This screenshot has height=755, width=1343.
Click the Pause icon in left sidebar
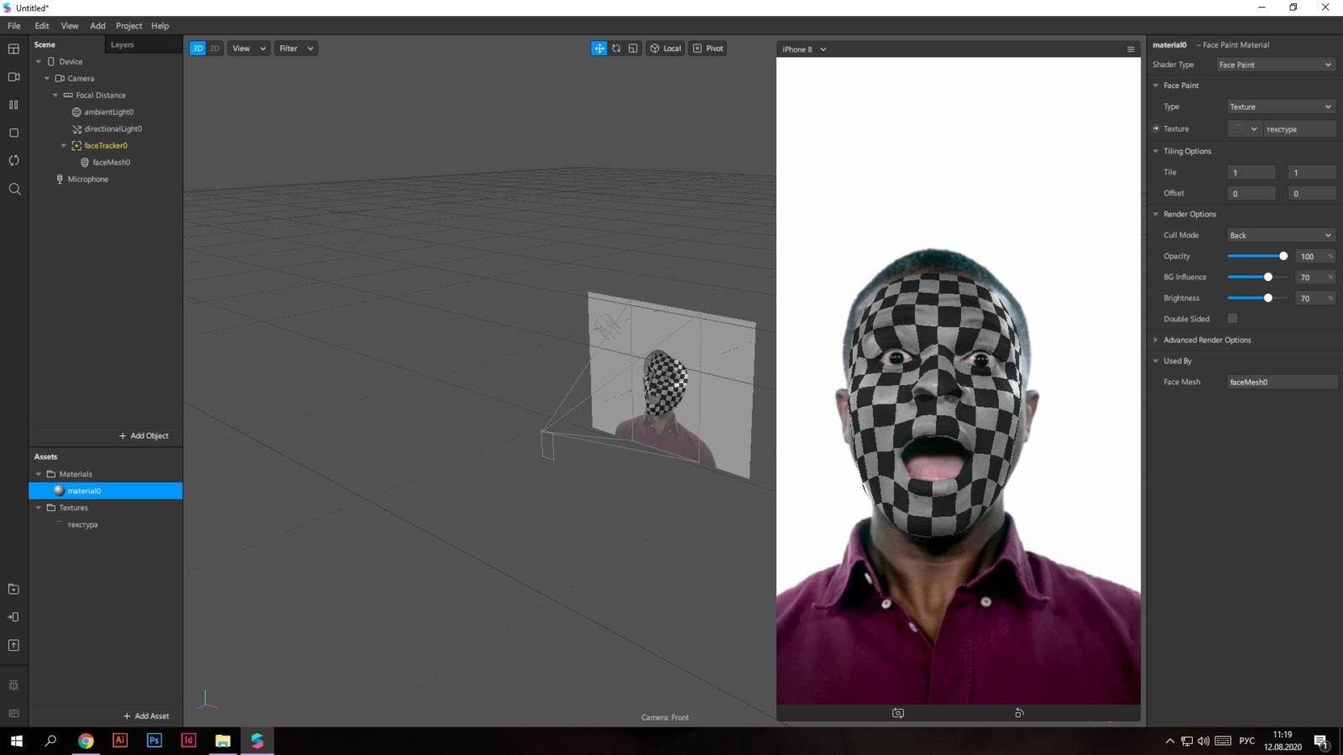click(13, 105)
